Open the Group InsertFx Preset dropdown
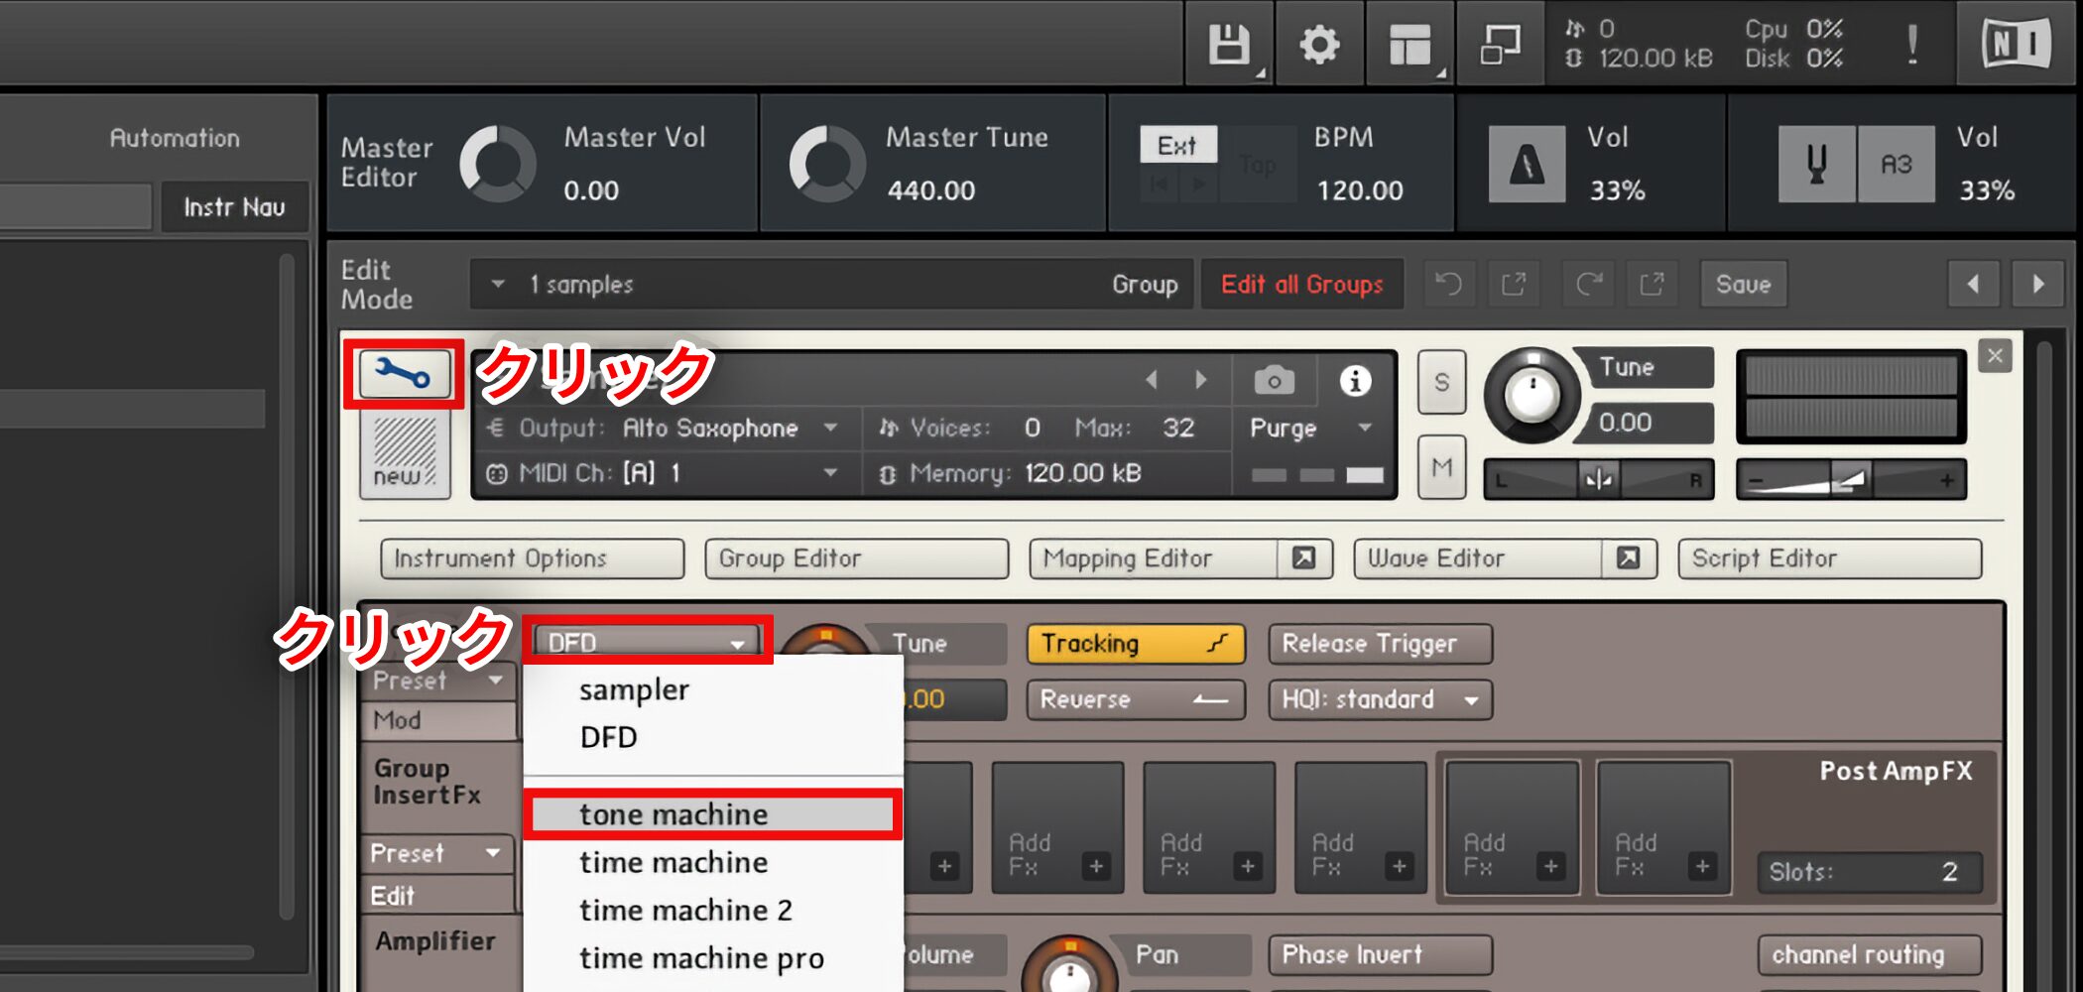This screenshot has width=2083, height=992. pyautogui.click(x=438, y=853)
